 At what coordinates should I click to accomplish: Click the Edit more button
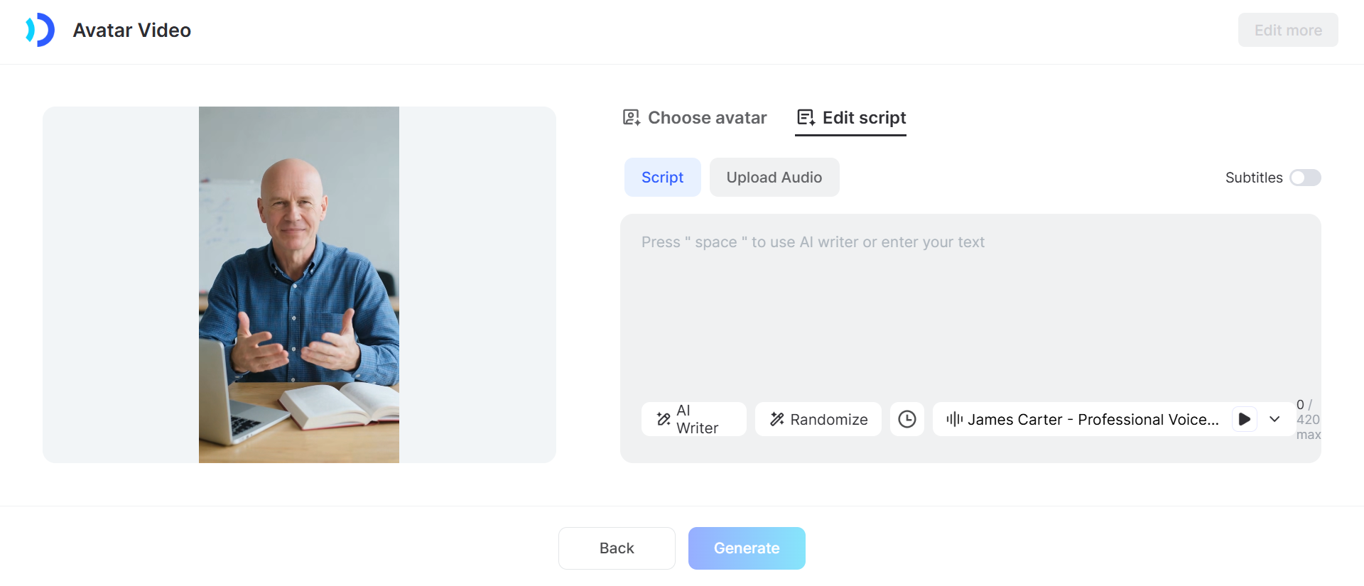click(x=1287, y=31)
